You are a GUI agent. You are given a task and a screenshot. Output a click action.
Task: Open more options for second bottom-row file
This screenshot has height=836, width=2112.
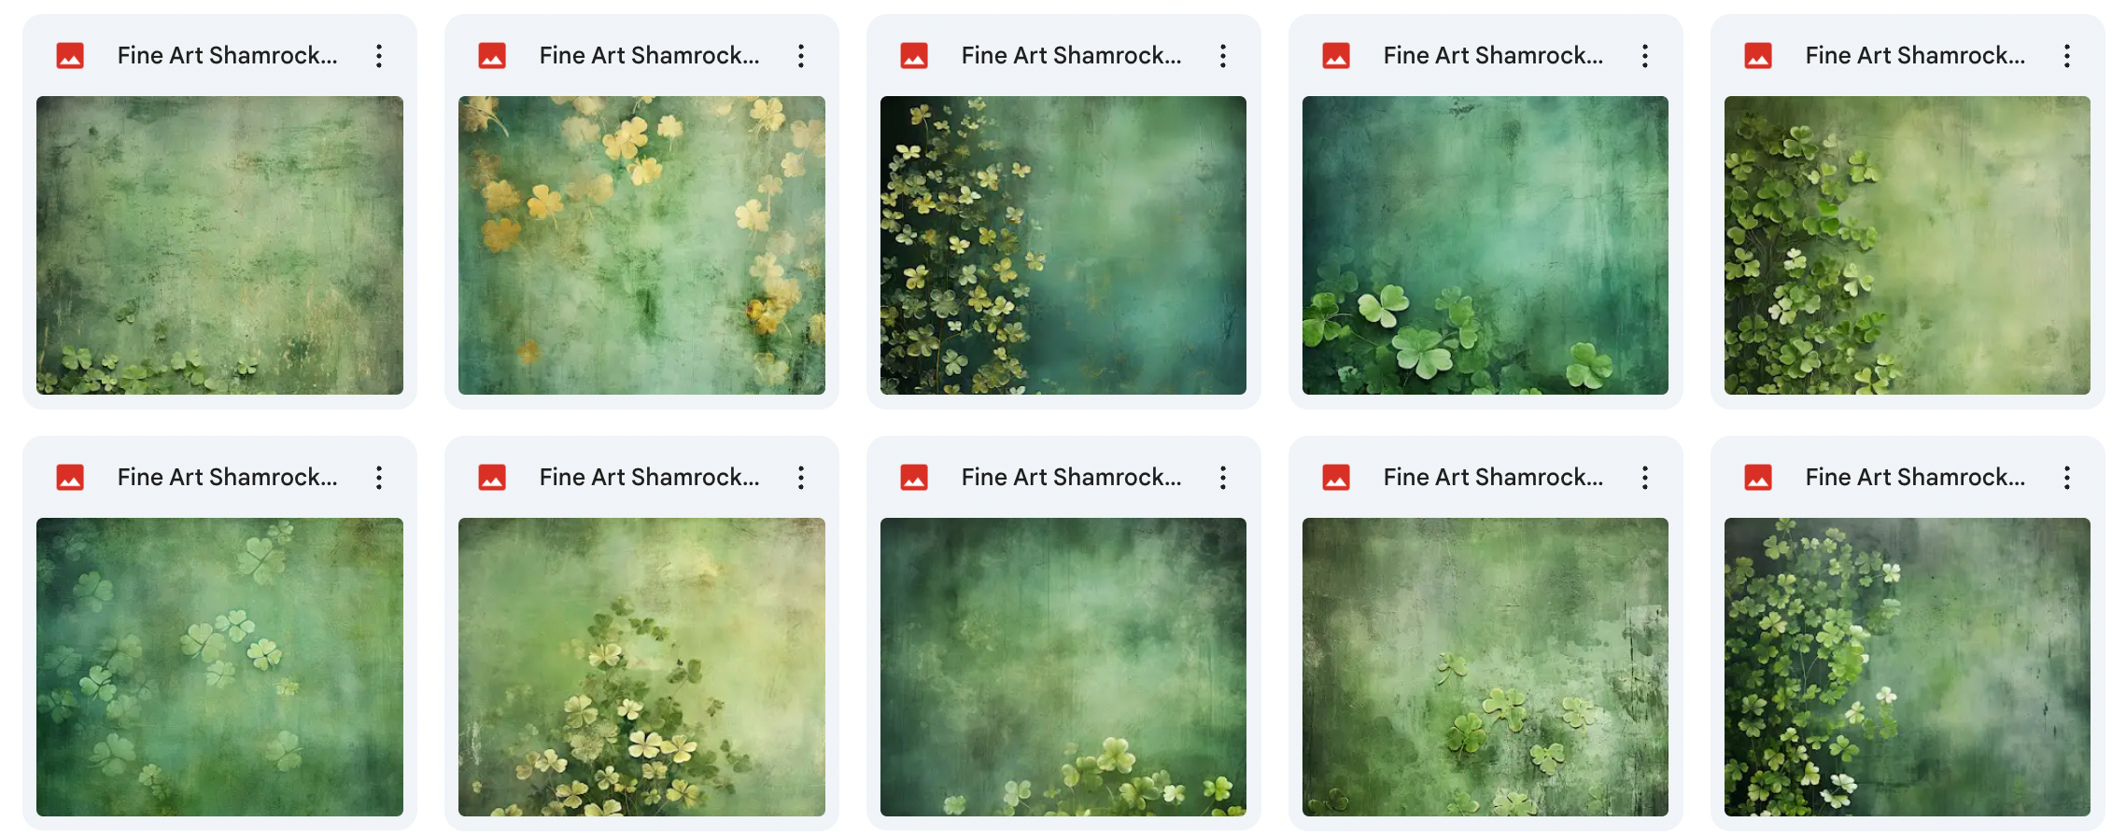(801, 478)
